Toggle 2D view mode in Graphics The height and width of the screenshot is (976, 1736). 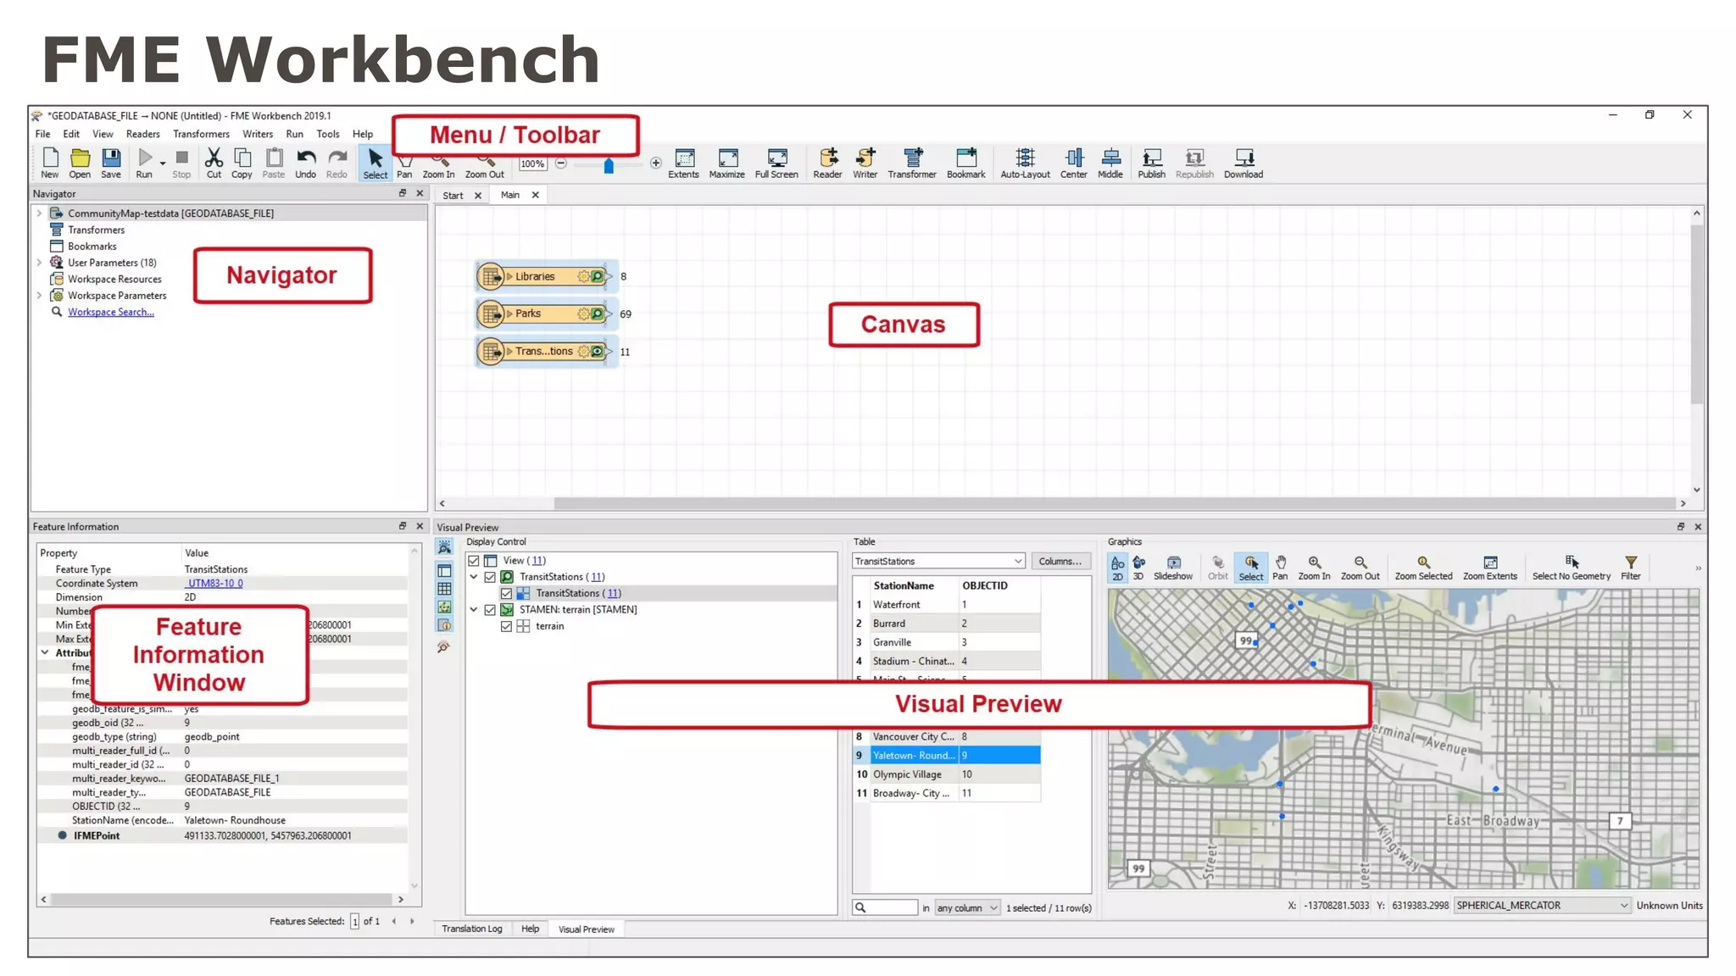(1117, 568)
